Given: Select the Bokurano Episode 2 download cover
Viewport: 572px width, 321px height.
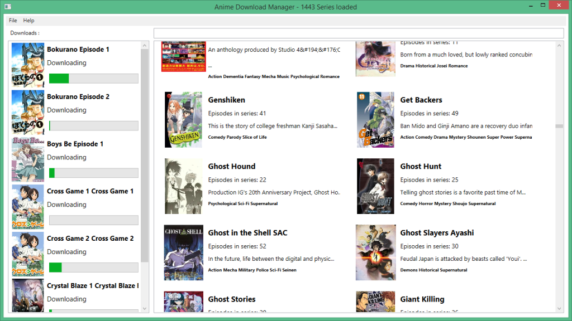Looking at the screenshot, I should (x=28, y=113).
